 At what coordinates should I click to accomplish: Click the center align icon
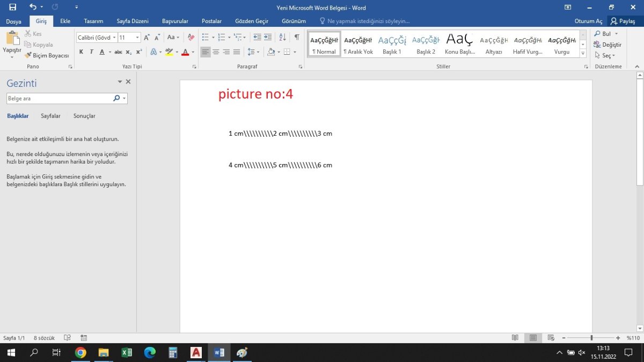point(216,52)
